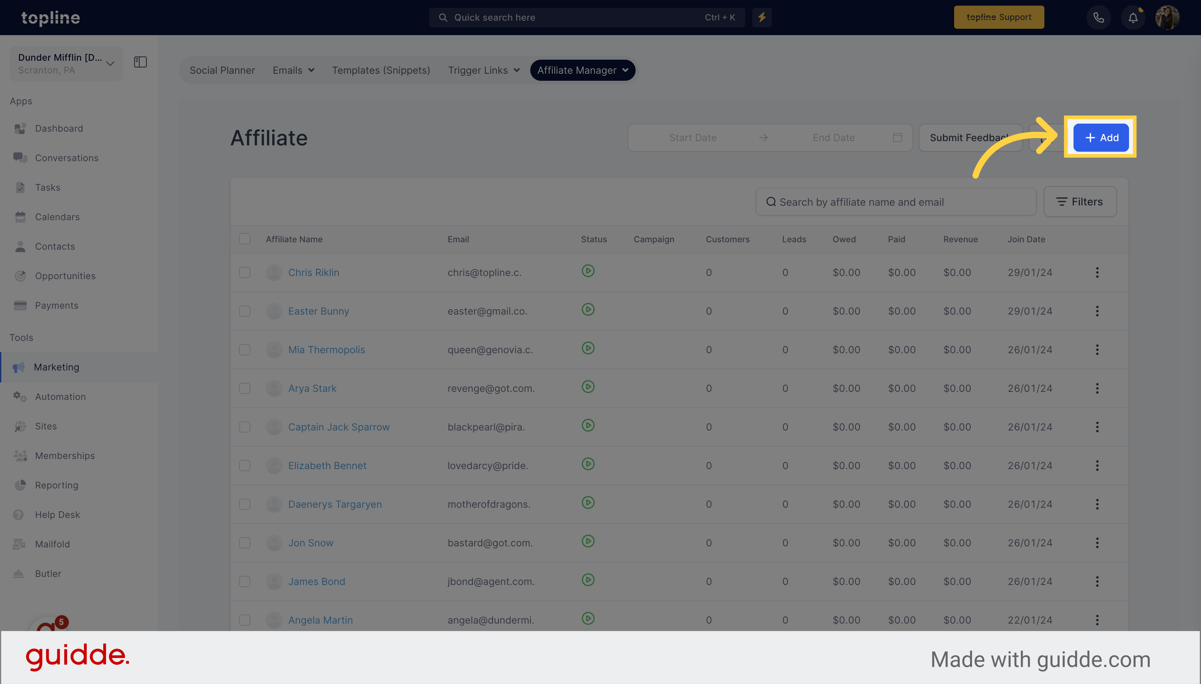Open the notifications bell

[1133, 18]
